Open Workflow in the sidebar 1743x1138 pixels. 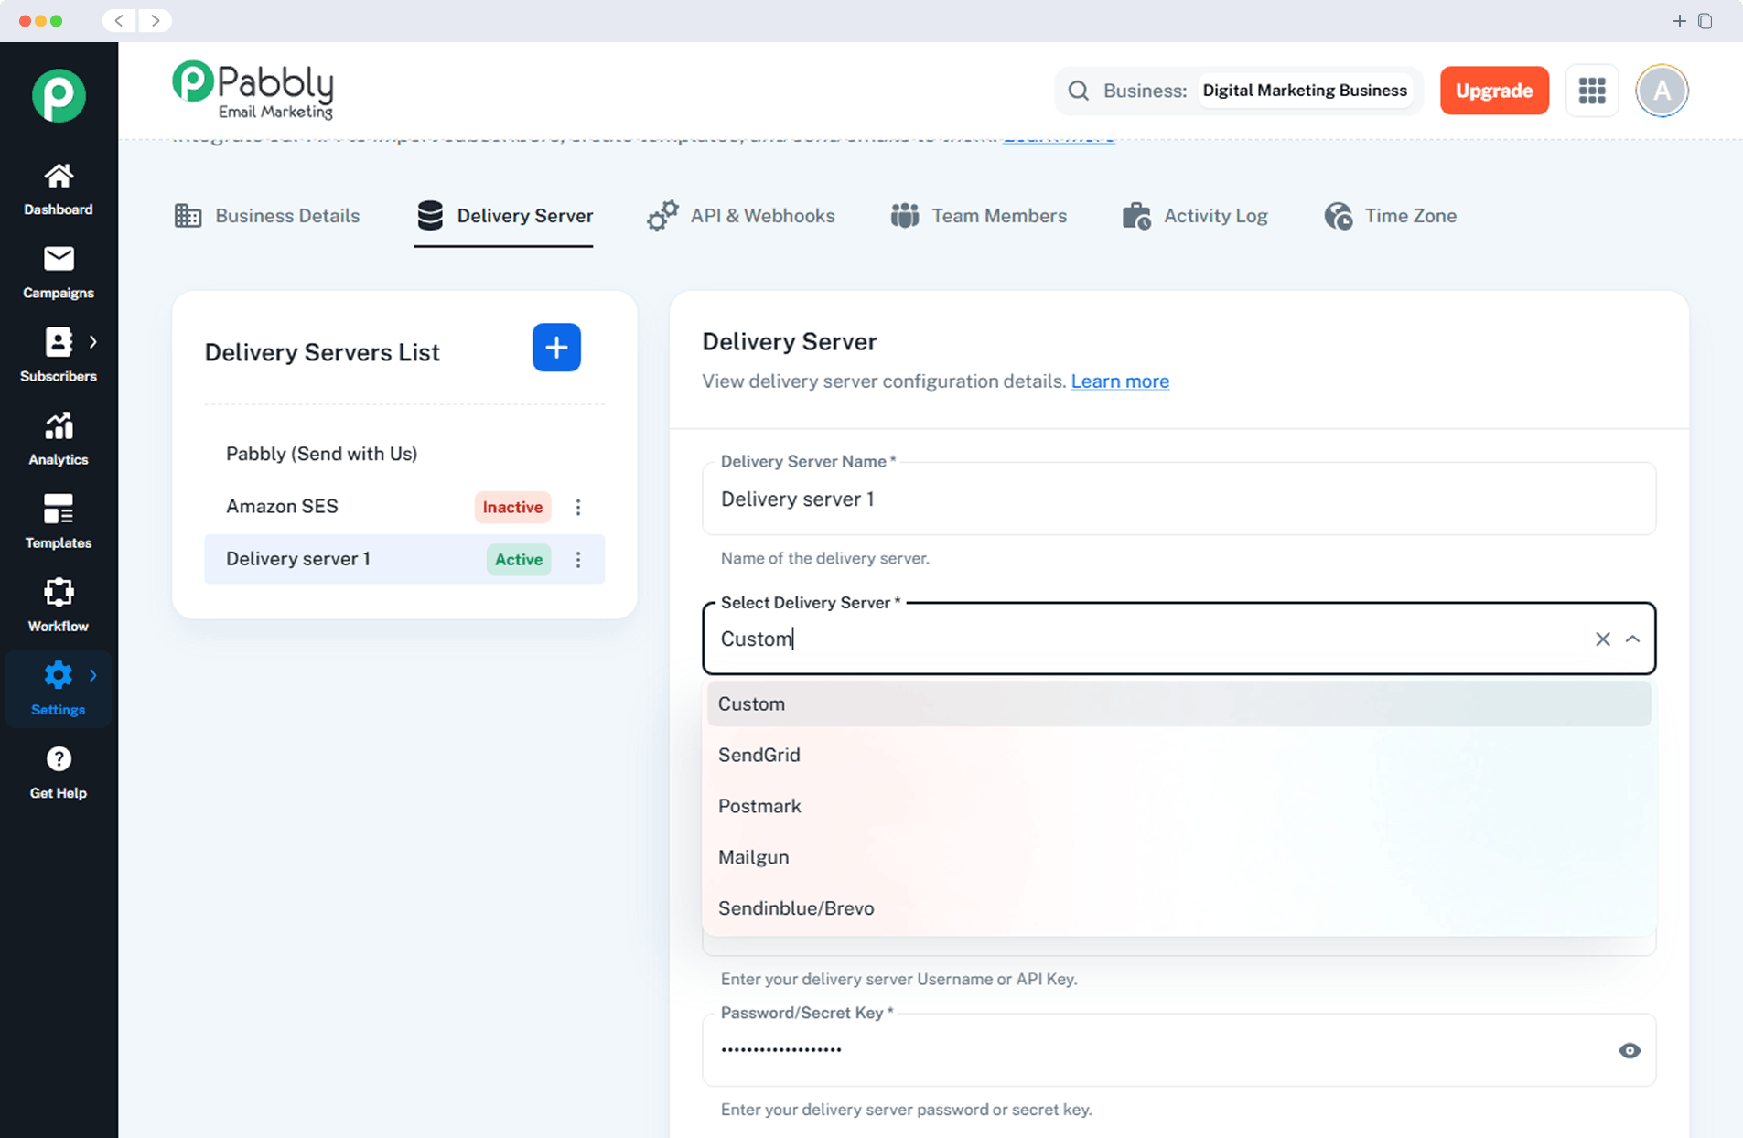pos(59,605)
